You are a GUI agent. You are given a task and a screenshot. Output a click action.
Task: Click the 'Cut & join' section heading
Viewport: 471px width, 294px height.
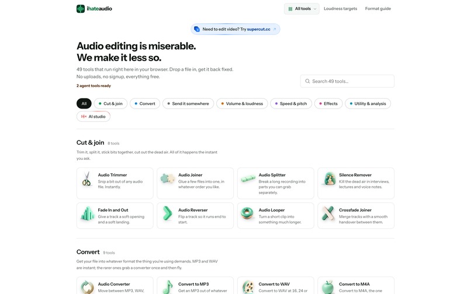(90, 142)
